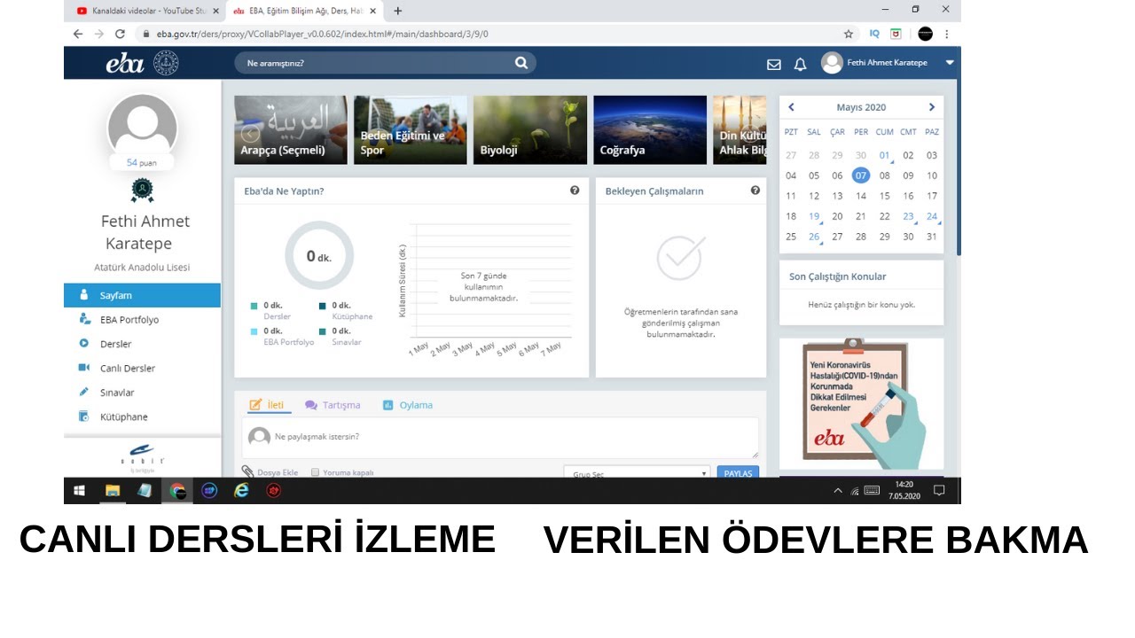Click the eba logo in the header
Screen dimensions: 1135x638
[125, 63]
